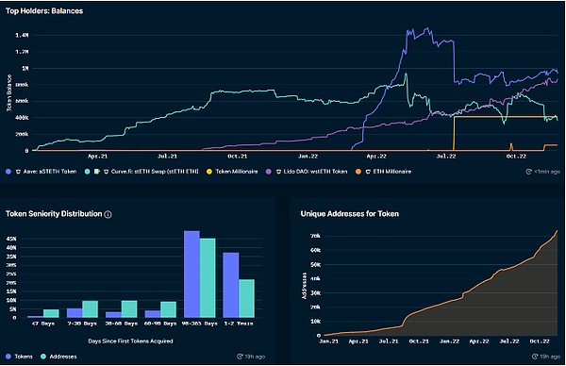Viewport: 566px width, 366px height.
Task: Select the 90-365 Days Tokens bar
Action: click(191, 274)
